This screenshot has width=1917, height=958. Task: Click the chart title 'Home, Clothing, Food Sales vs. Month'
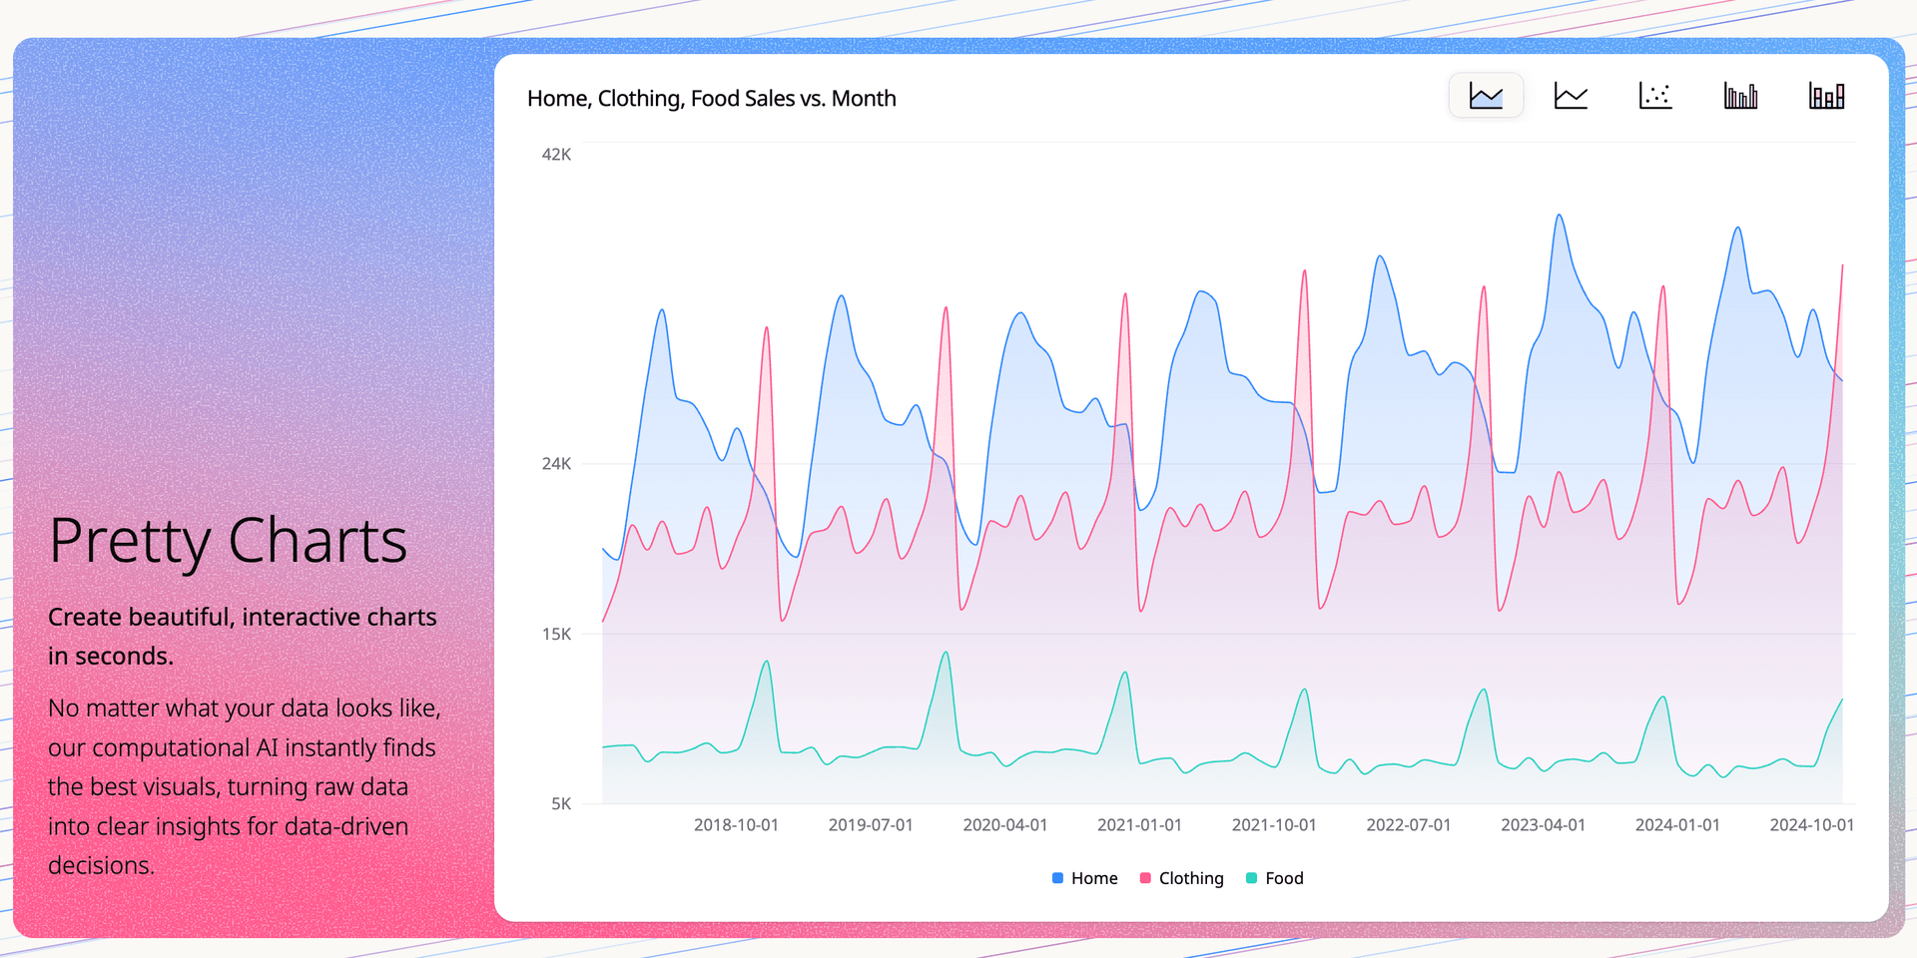click(x=711, y=99)
